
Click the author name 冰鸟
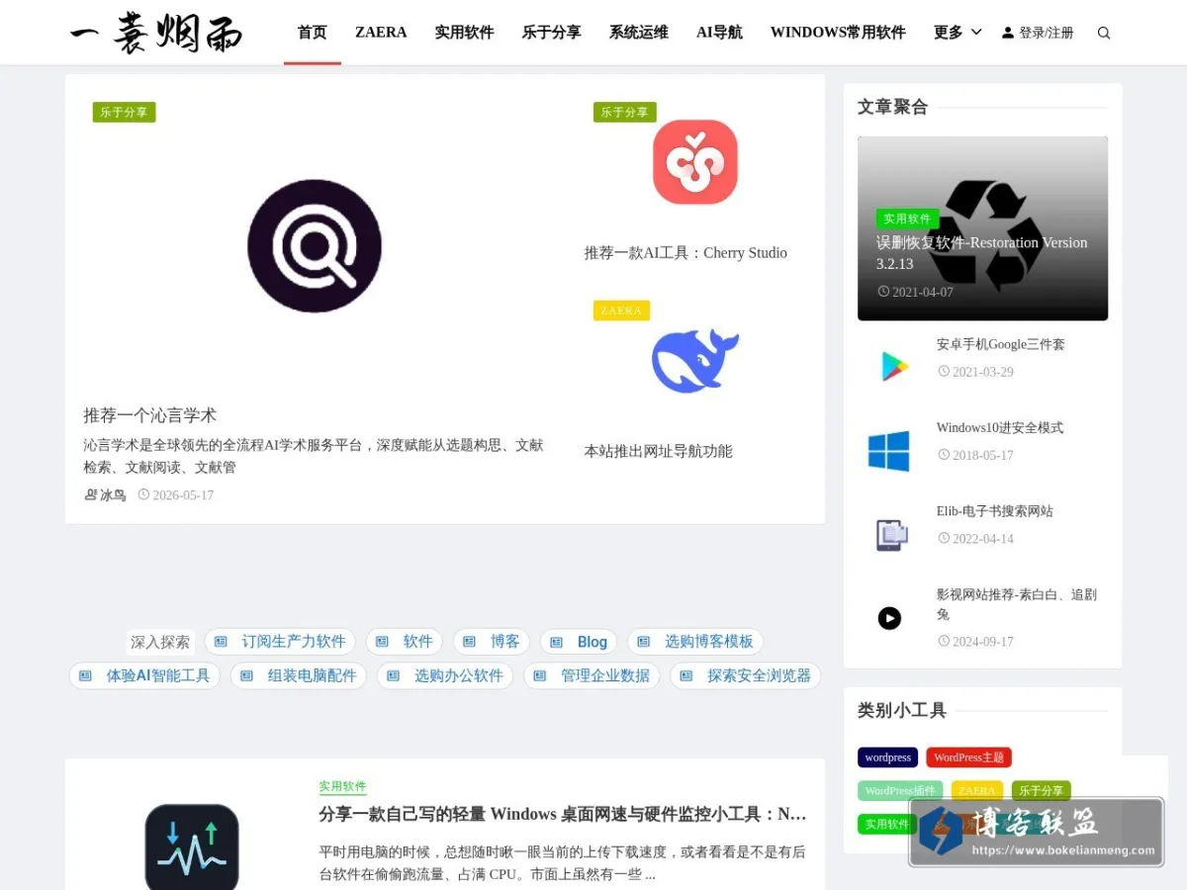pyautogui.click(x=113, y=495)
